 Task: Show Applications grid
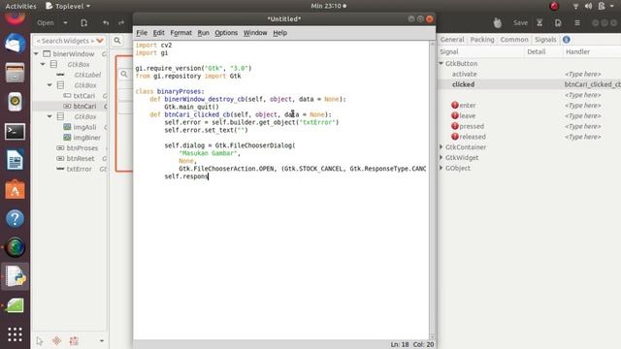pos(15,334)
